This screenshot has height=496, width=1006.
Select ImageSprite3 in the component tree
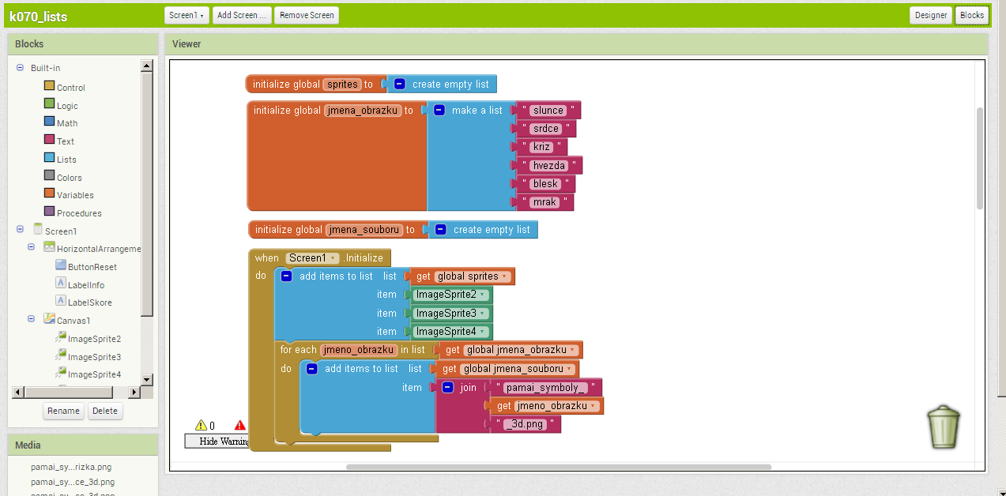click(94, 357)
